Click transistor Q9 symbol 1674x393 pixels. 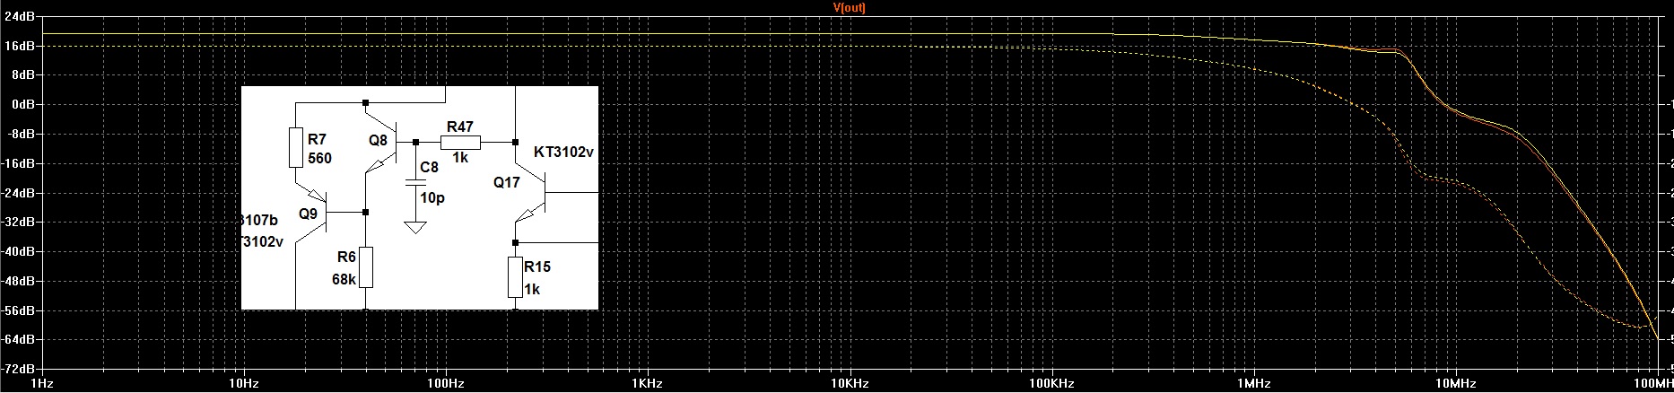click(x=316, y=212)
